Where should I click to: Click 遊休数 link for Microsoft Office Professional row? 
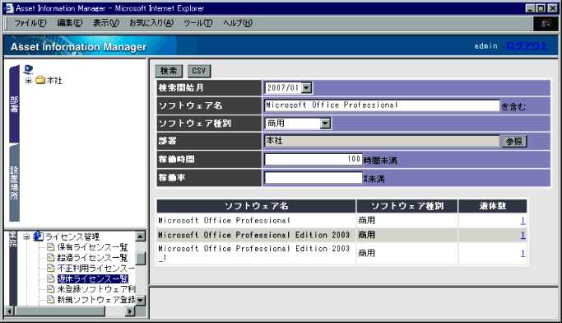point(523,220)
